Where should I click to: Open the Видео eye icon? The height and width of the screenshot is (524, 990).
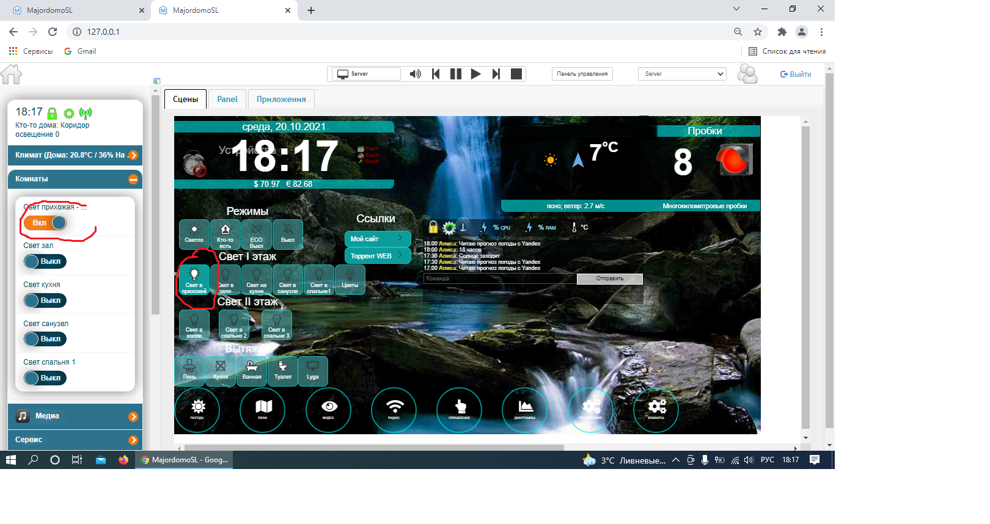(x=329, y=409)
